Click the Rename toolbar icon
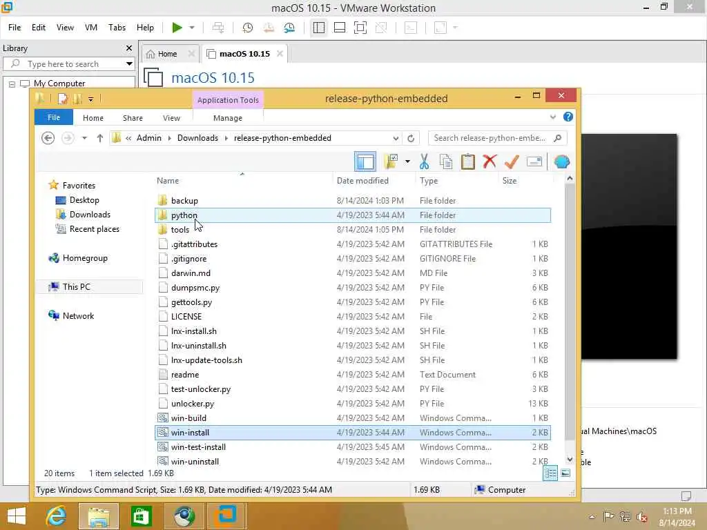The width and height of the screenshot is (707, 530). click(x=534, y=161)
